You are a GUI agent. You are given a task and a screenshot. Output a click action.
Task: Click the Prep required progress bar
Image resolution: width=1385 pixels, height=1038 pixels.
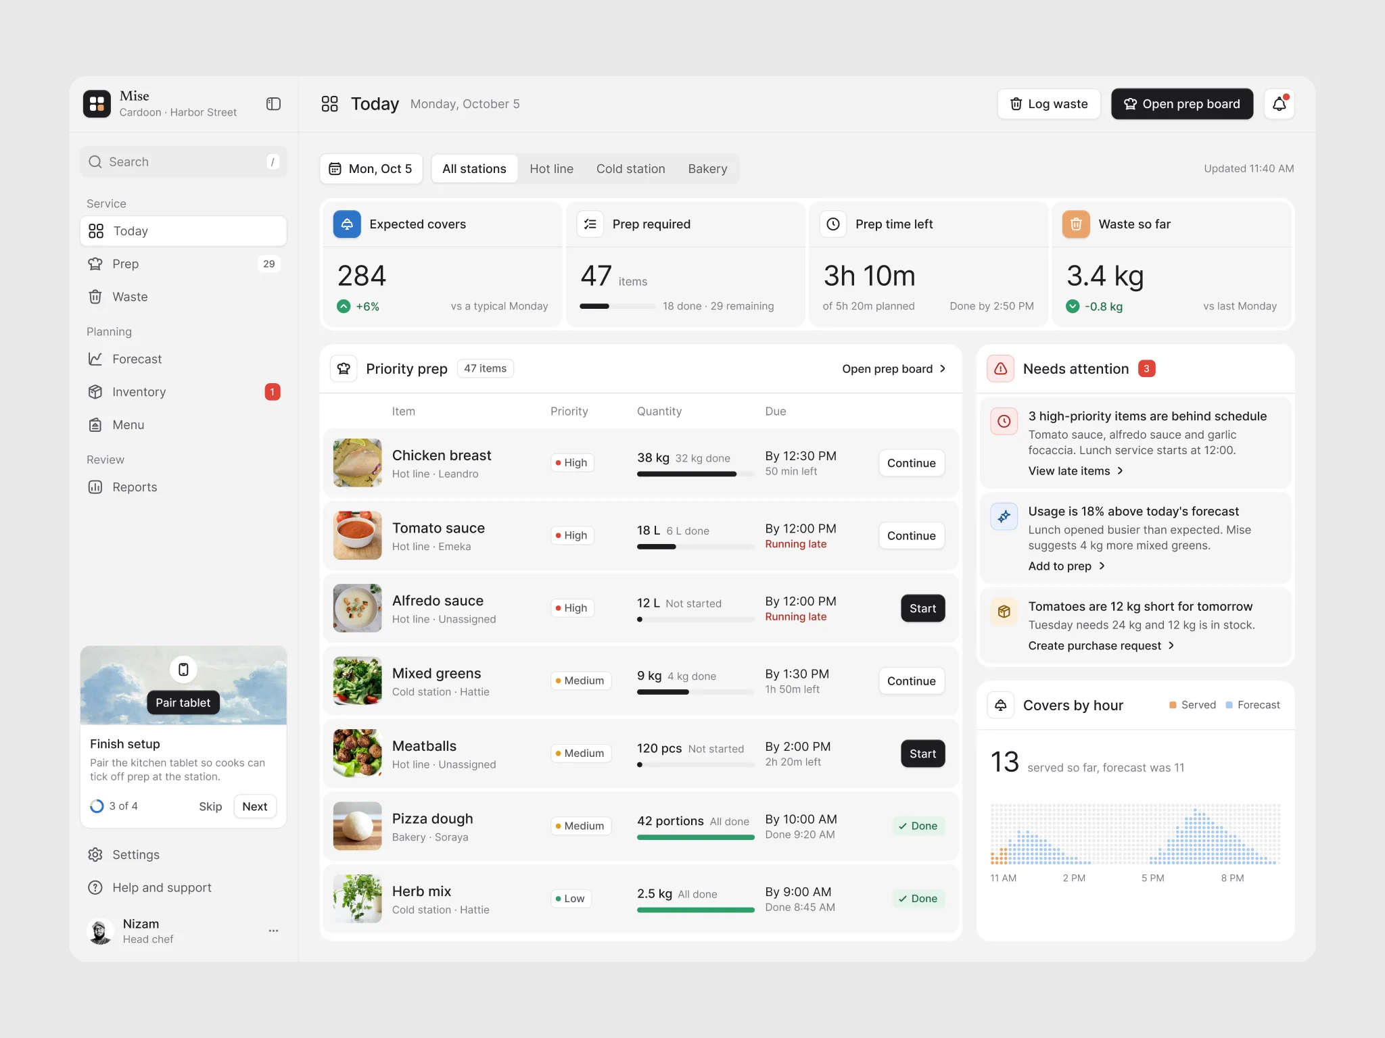point(617,306)
